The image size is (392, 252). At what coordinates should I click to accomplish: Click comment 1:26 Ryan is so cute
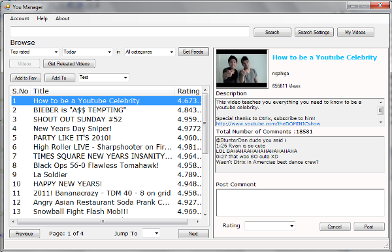click(x=240, y=146)
